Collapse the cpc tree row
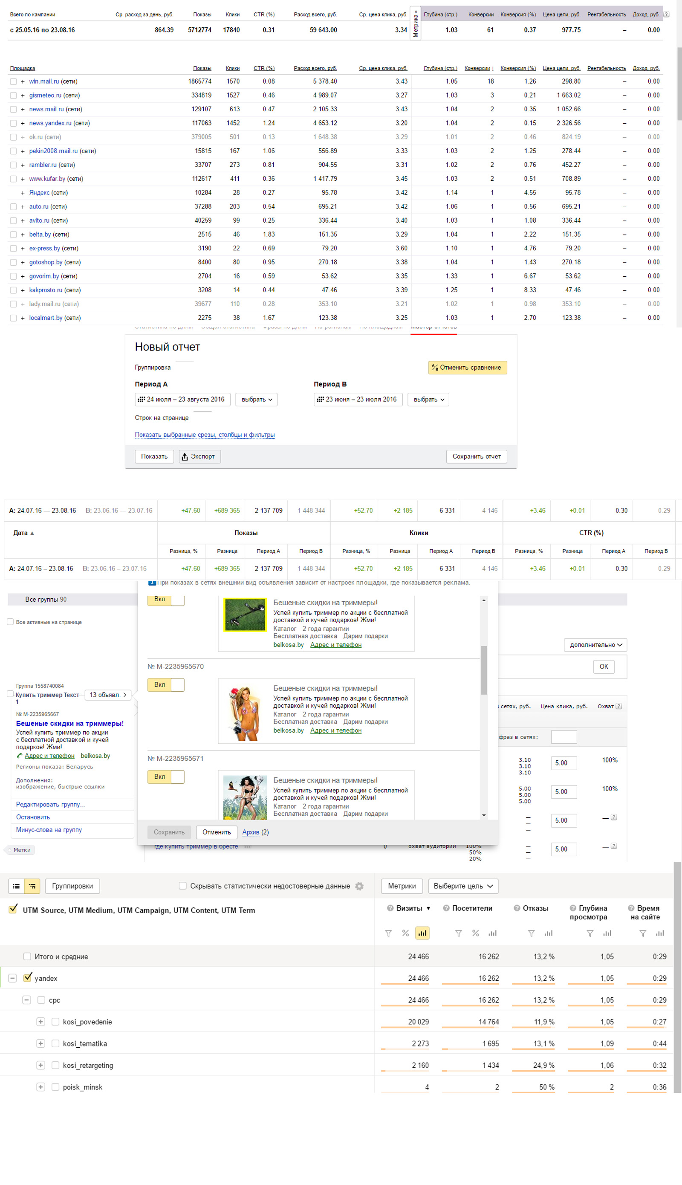 (27, 1000)
